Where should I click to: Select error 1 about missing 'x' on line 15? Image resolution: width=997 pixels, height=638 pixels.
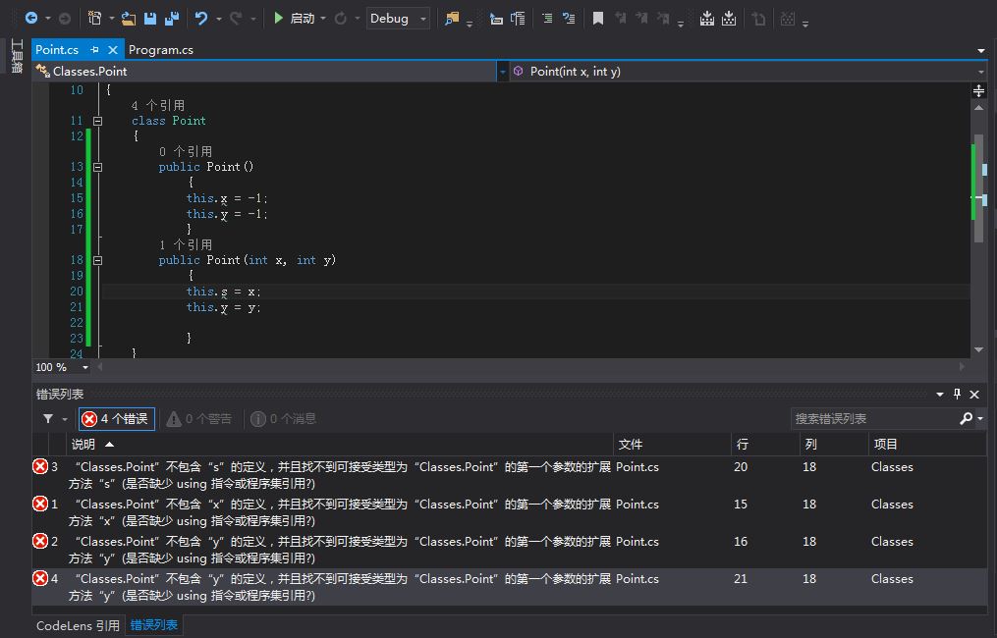pyautogui.click(x=510, y=512)
